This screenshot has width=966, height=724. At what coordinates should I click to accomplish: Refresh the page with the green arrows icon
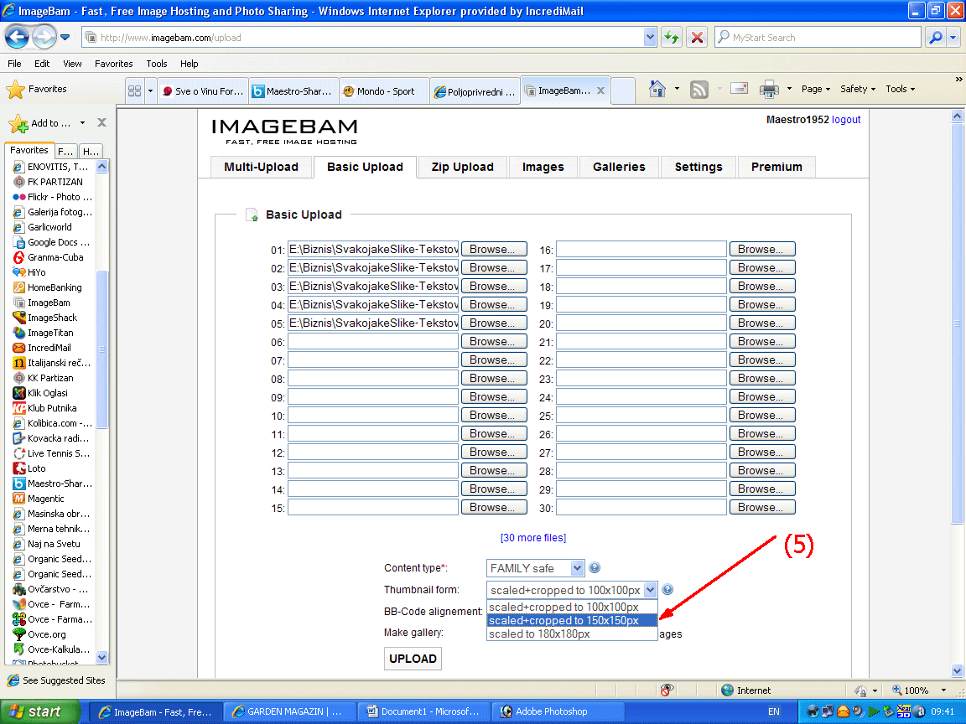click(672, 38)
